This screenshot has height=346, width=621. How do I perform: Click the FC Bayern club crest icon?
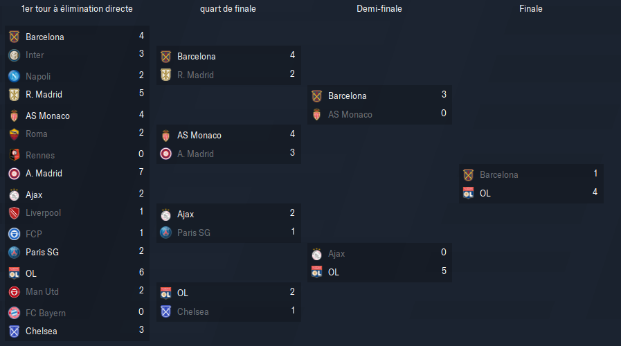[15, 313]
